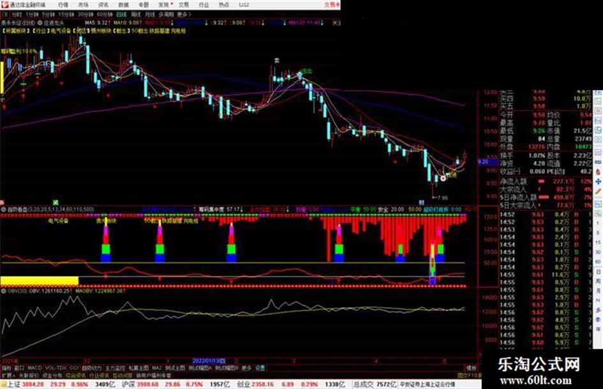Select the 日 shortcut in right toolbar
603x389 pixels.
(x=598, y=271)
